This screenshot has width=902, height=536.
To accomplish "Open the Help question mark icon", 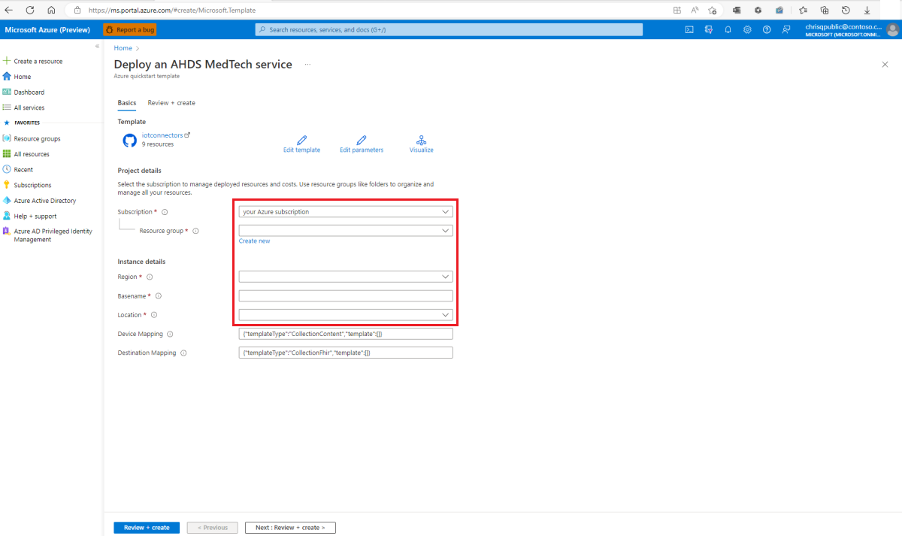I will 767,29.
